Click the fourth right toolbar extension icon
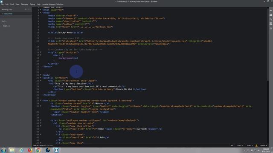 (x=271, y=24)
